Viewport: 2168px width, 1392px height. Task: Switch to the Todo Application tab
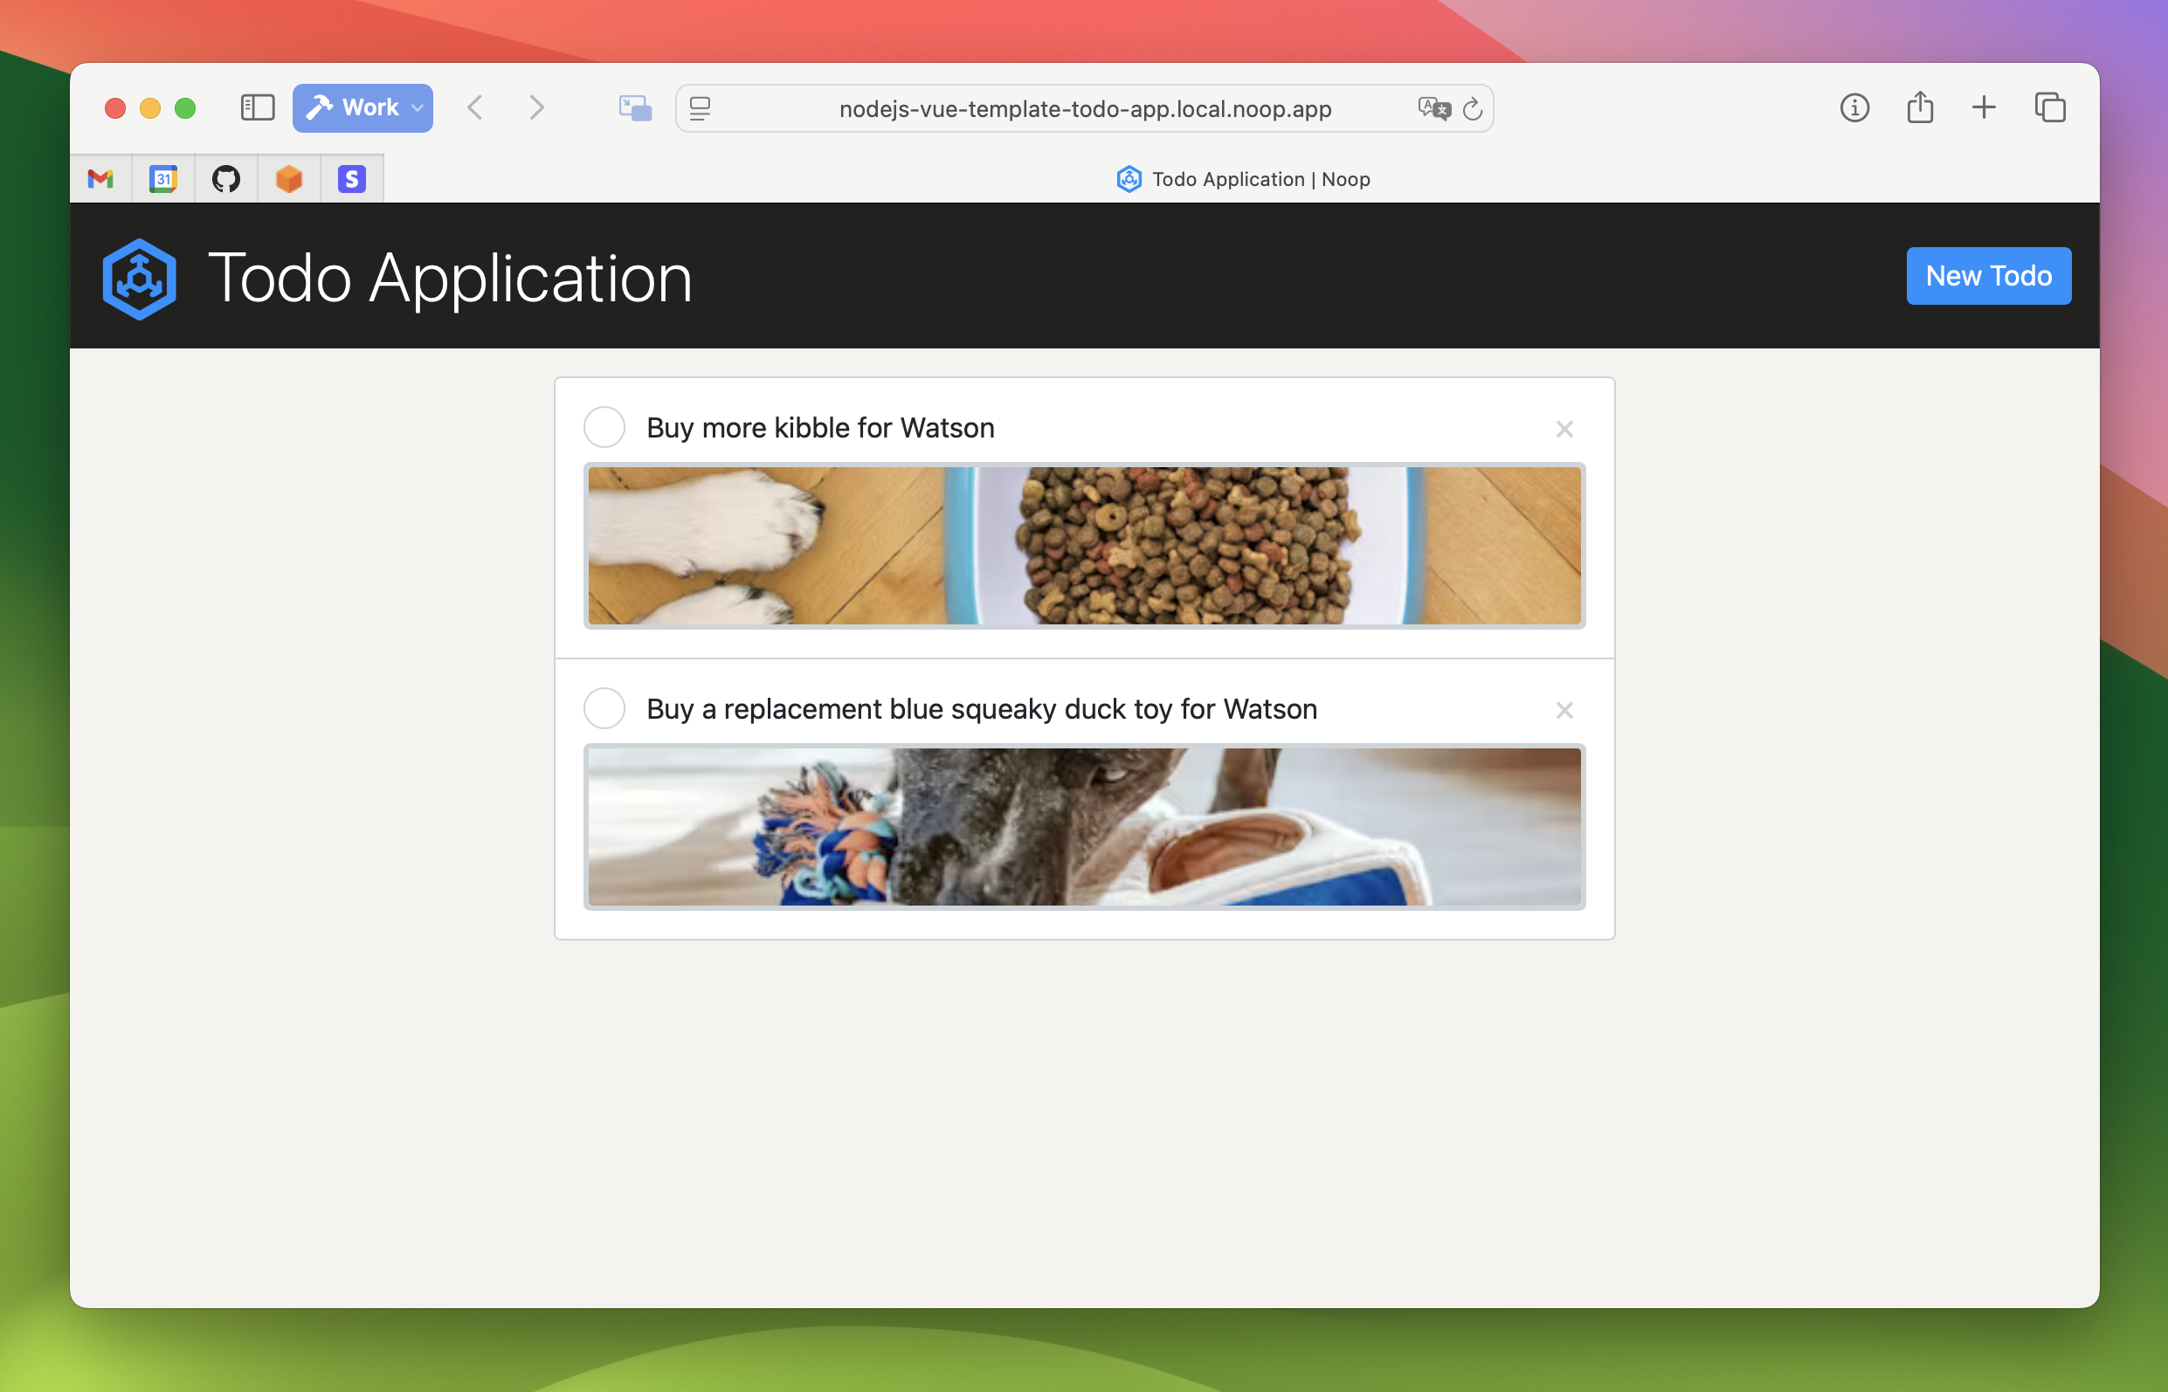click(x=1244, y=178)
